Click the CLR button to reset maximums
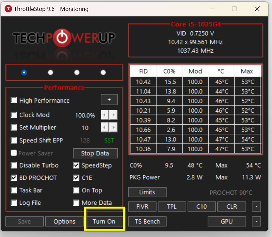This screenshot has width=272, height=237. [x=232, y=207]
